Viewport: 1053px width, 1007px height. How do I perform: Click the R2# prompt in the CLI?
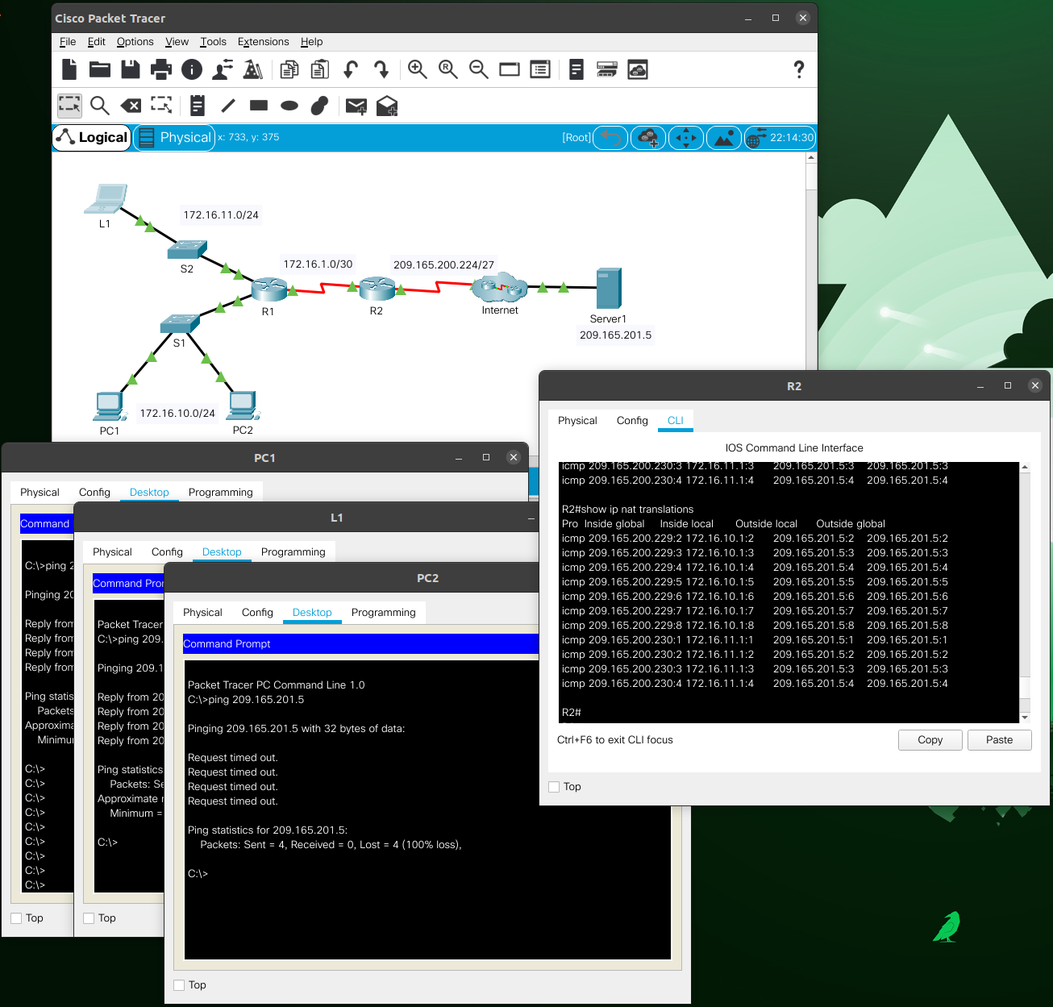(x=572, y=713)
